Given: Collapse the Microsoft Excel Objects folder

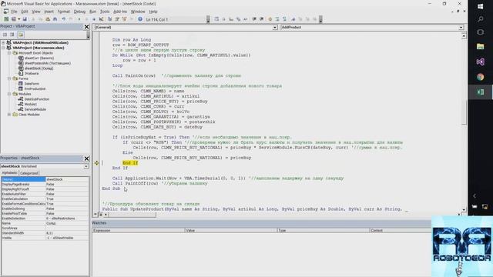Looking at the screenshot, I should (9, 53).
